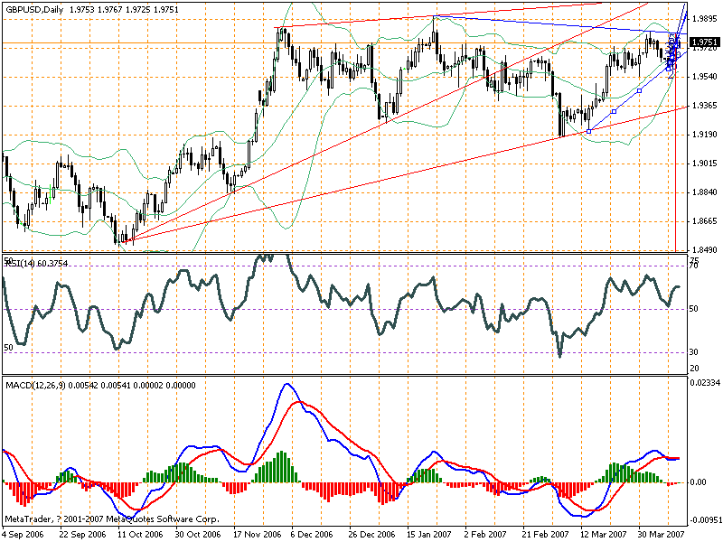Viewport: 723px width, 542px height.
Task: Click the GBPUSD,Daily chart title text
Action: (35, 10)
